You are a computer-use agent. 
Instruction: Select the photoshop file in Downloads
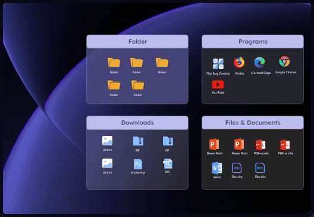tap(138, 165)
